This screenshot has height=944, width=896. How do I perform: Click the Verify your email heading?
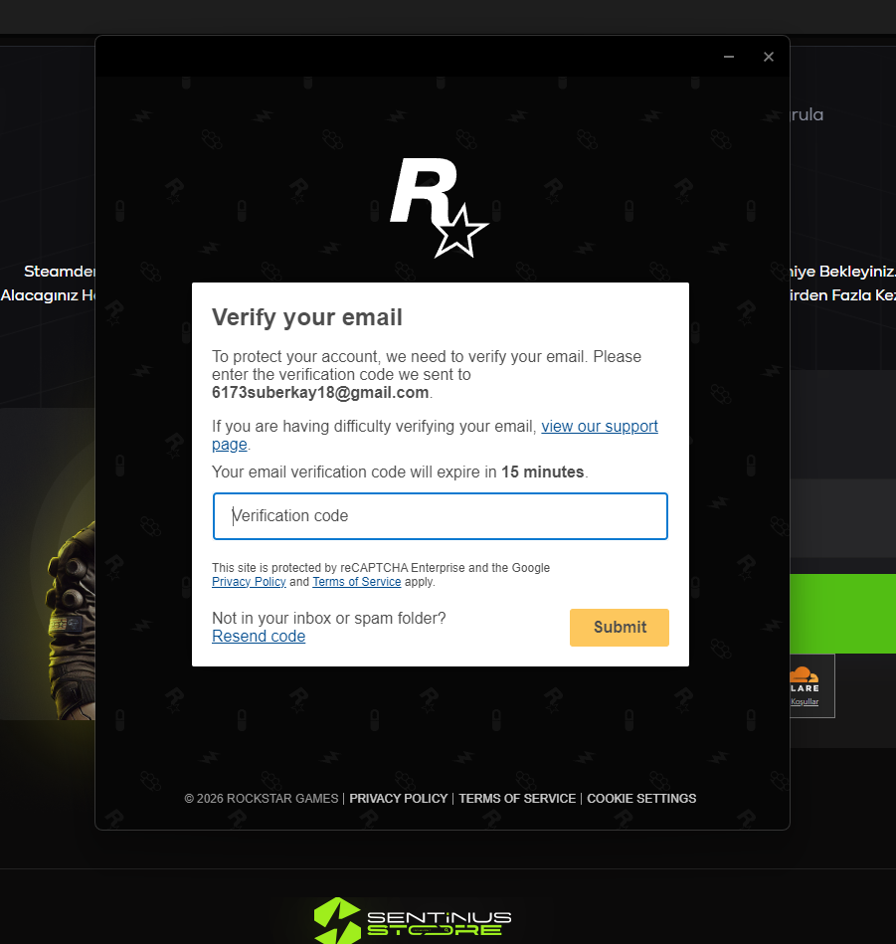tap(307, 317)
